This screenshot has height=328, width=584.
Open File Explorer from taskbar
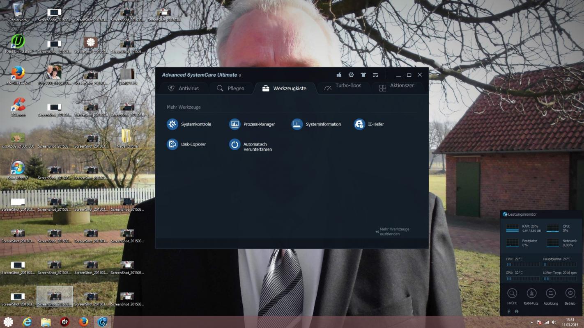coord(46,322)
